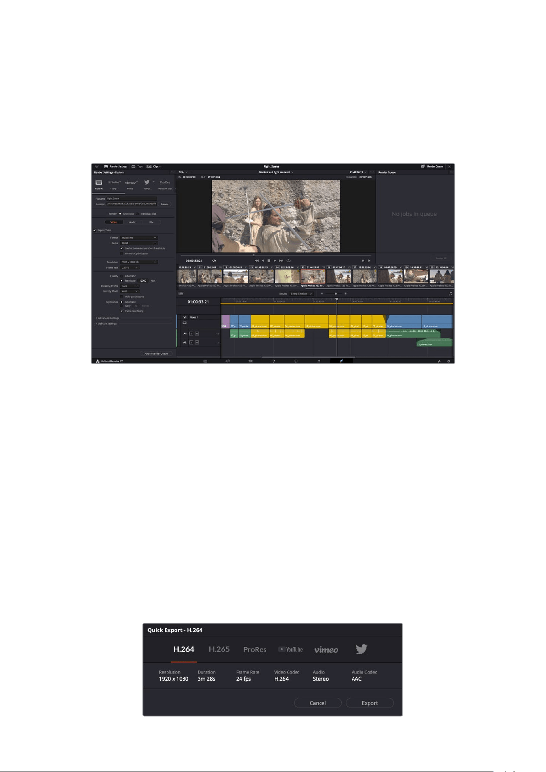Click the viewer scrubber bar
546x772 pixels.
coord(275,255)
